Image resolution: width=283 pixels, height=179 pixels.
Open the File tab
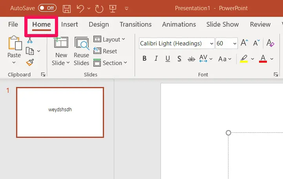(13, 24)
